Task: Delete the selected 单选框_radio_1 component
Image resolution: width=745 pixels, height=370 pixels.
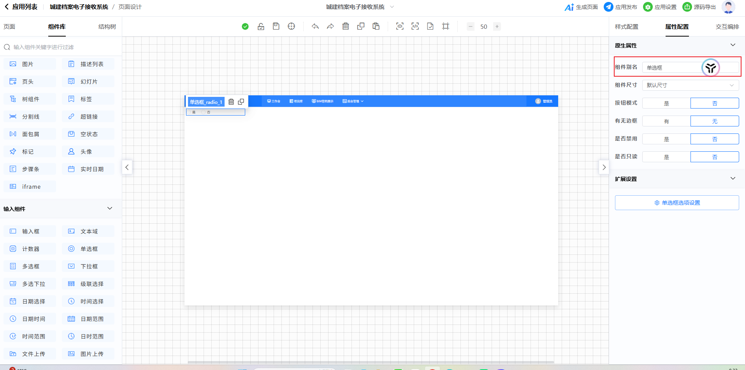Action: tap(231, 102)
